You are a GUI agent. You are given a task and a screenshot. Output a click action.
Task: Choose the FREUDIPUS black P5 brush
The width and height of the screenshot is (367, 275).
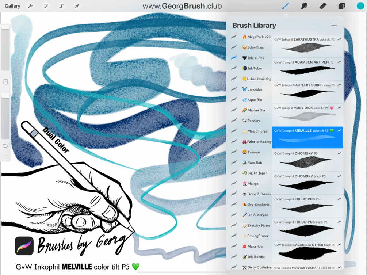[x=307, y=229]
